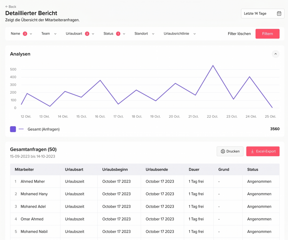Open the Standort filter dropdown

pos(144,34)
